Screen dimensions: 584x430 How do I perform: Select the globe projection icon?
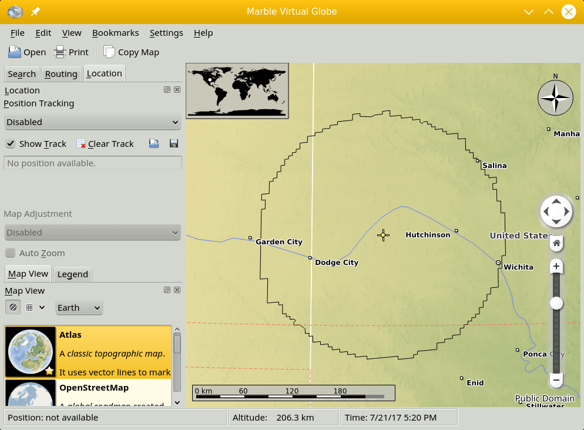click(x=13, y=307)
